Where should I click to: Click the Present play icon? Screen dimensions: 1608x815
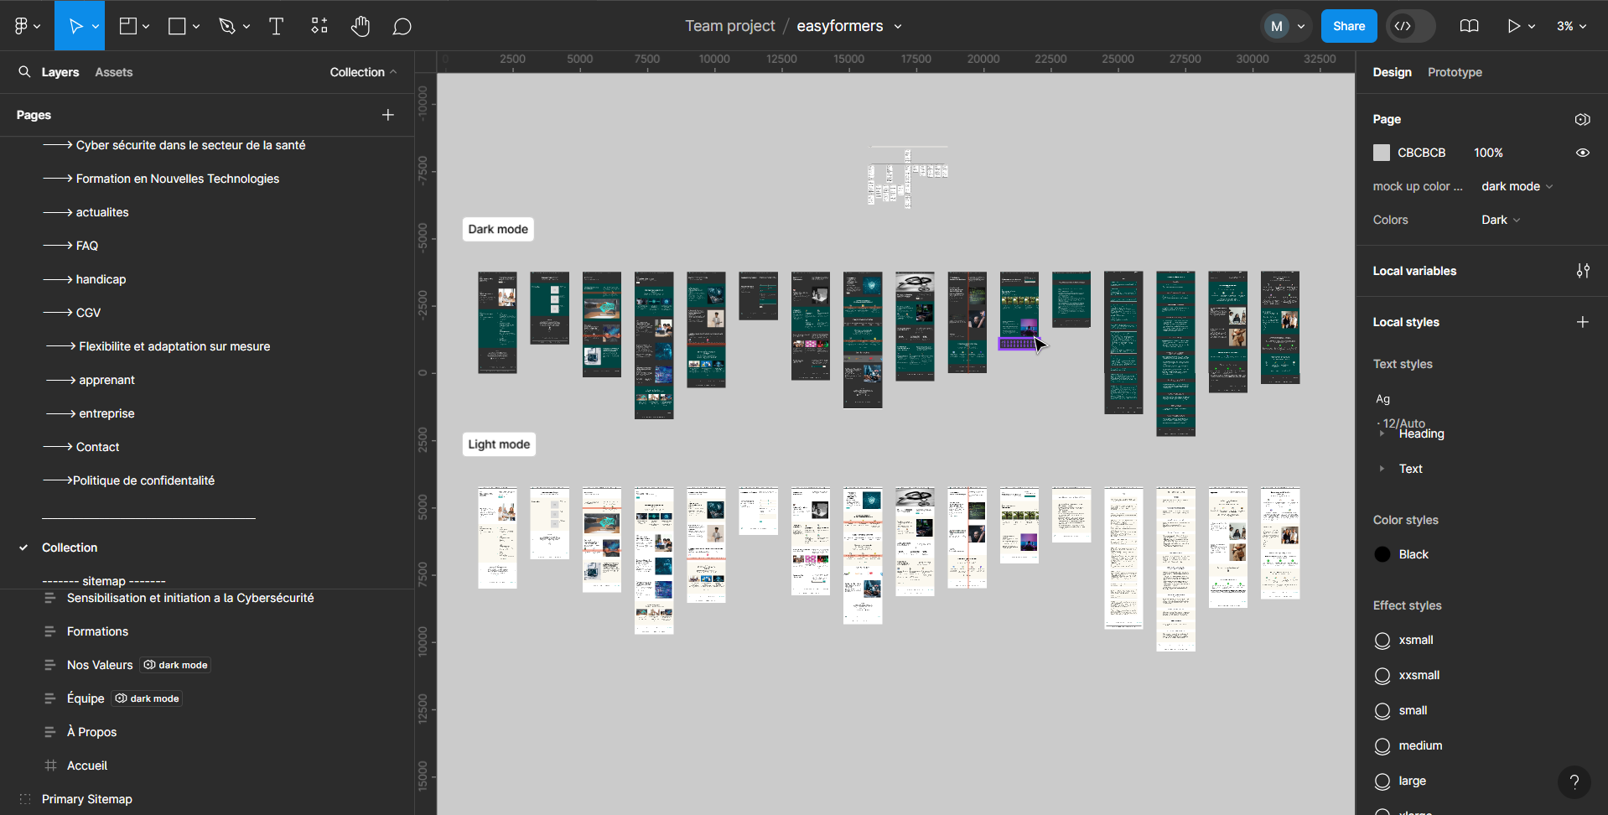coord(1513,26)
